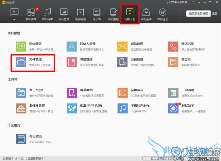
Task: Click the feedback message icon in title bar
Action: tap(193, 2)
